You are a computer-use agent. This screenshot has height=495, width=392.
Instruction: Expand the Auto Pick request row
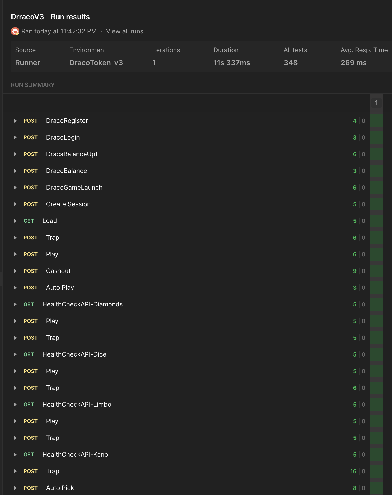tap(15, 488)
